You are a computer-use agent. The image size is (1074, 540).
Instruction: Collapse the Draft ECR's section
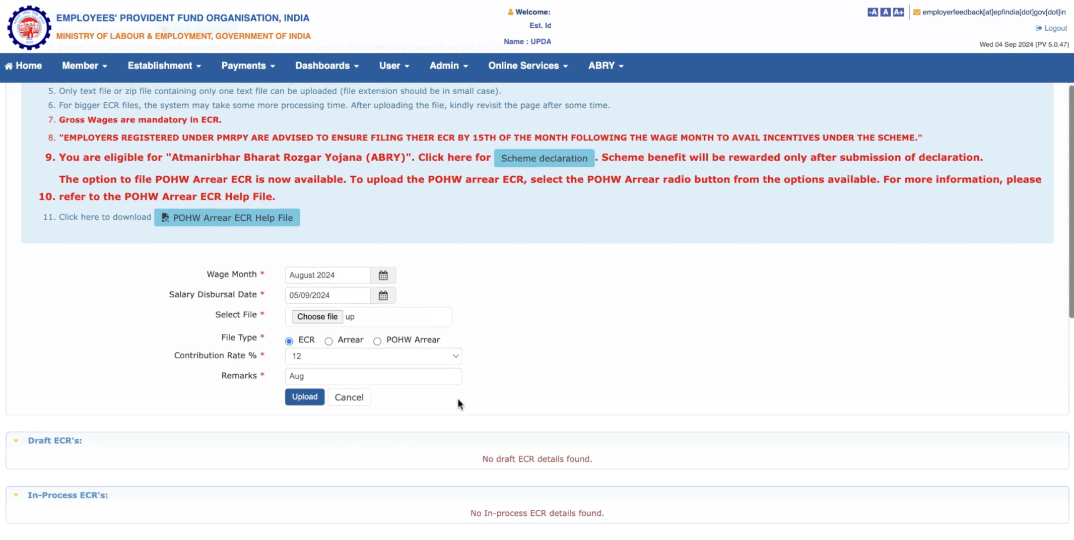coord(16,441)
